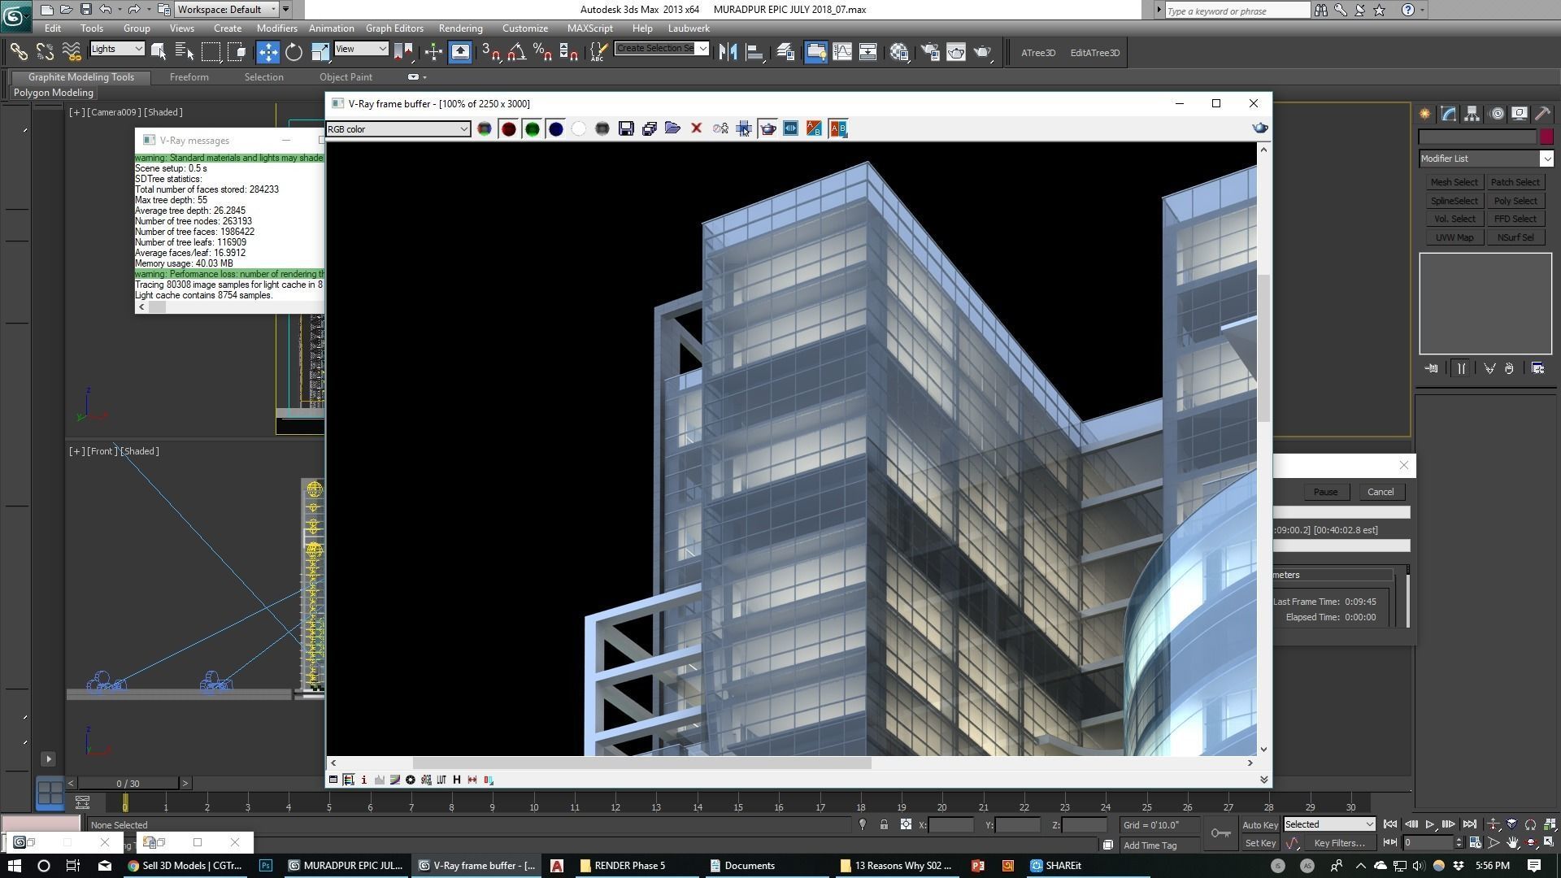Open the RGB color channel dropdown
This screenshot has height=878, width=1561.
click(x=463, y=128)
